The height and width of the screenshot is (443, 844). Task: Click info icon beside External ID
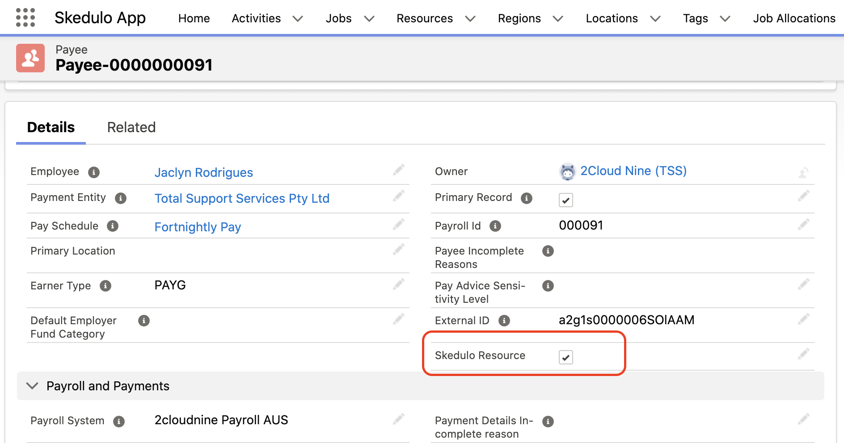tap(504, 321)
